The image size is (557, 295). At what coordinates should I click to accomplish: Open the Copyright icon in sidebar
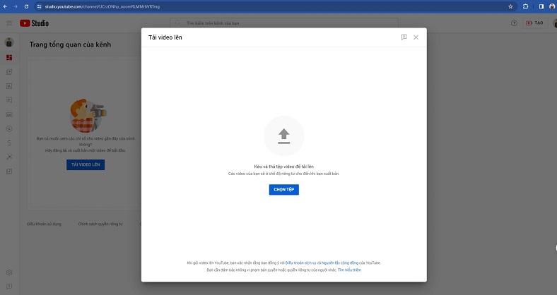click(x=9, y=128)
